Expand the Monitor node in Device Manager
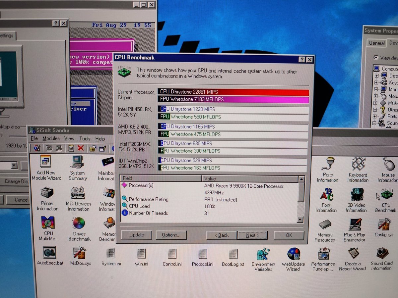Viewport: 398px width, 298px height. click(x=376, y=89)
